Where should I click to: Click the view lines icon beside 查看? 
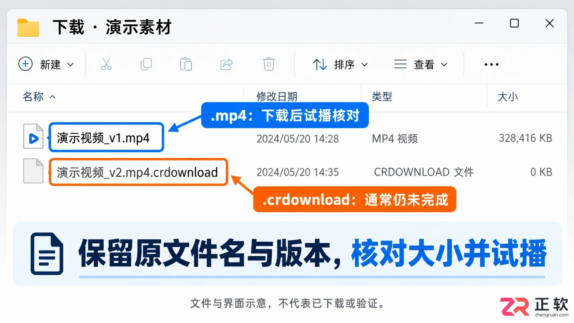[400, 64]
